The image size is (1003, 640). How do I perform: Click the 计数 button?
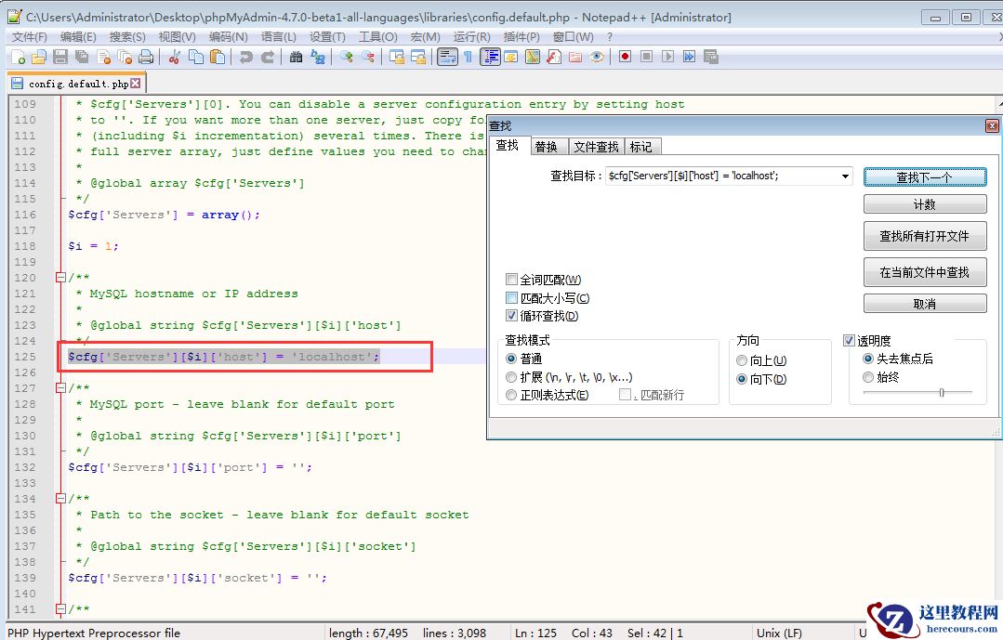pos(924,204)
